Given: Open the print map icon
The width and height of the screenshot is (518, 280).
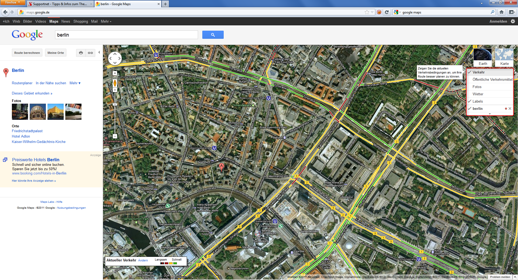Looking at the screenshot, I should [81, 53].
